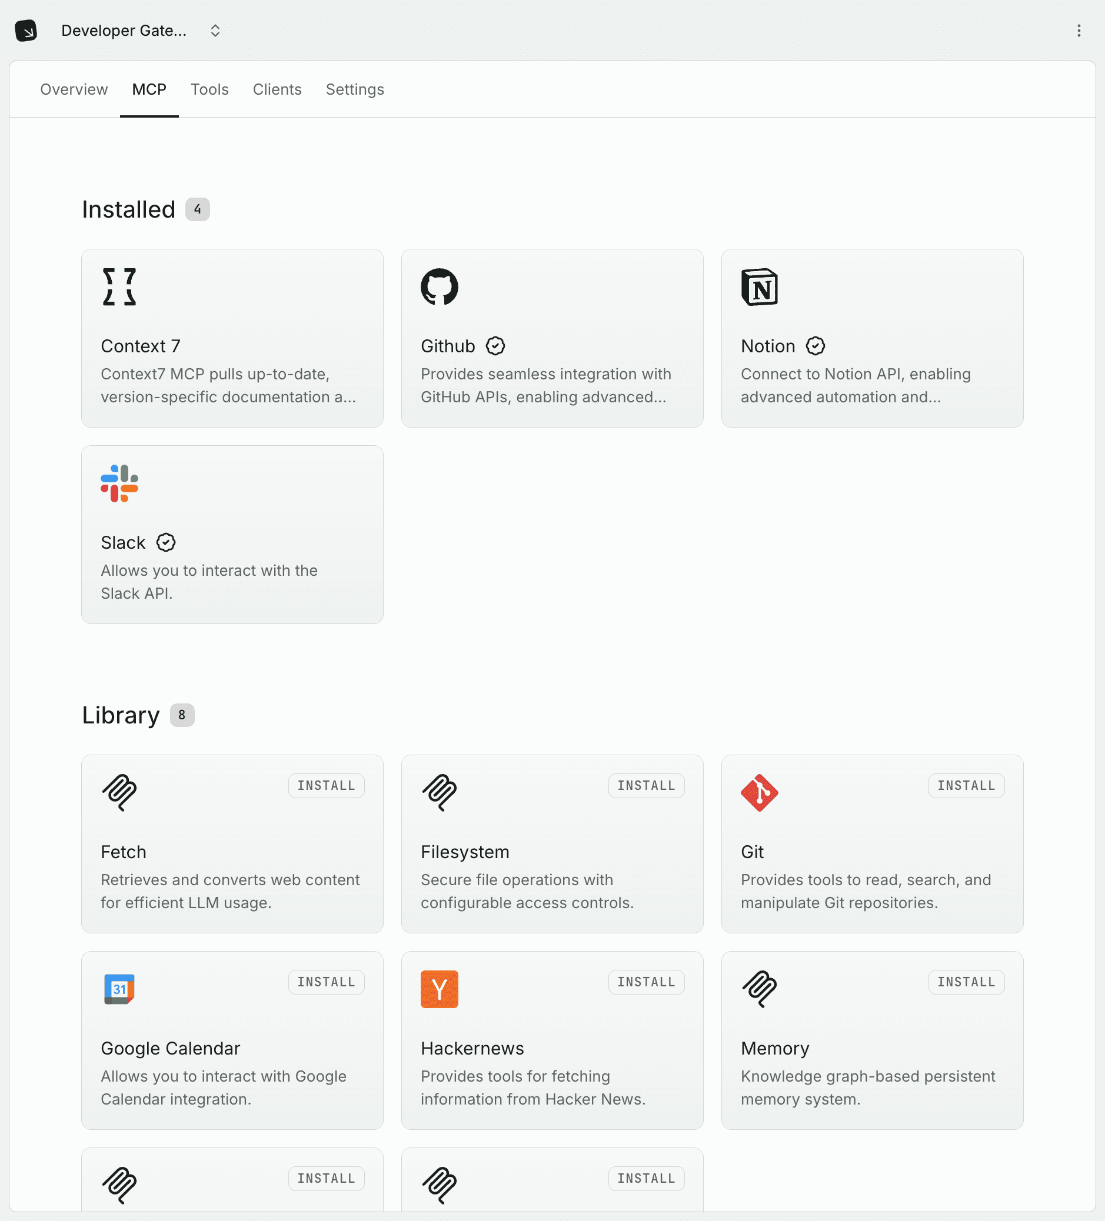
Task: Open the Settings tab
Action: (354, 89)
